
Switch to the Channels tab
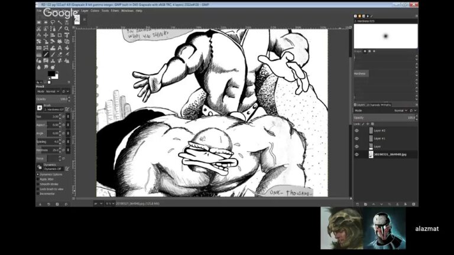click(x=373, y=105)
